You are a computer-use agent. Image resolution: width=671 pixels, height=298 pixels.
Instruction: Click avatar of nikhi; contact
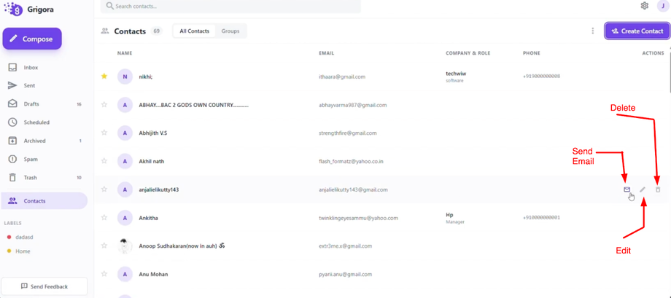[125, 77]
